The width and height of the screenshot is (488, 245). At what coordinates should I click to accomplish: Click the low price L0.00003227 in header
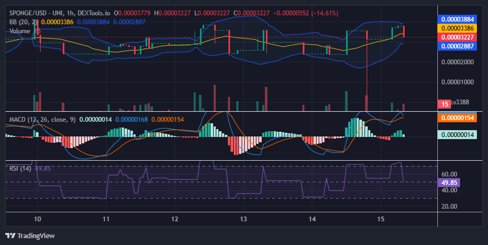pos(212,13)
